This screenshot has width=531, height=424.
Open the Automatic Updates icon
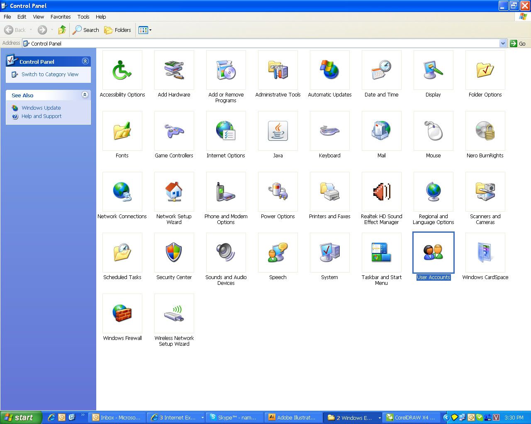click(x=330, y=70)
